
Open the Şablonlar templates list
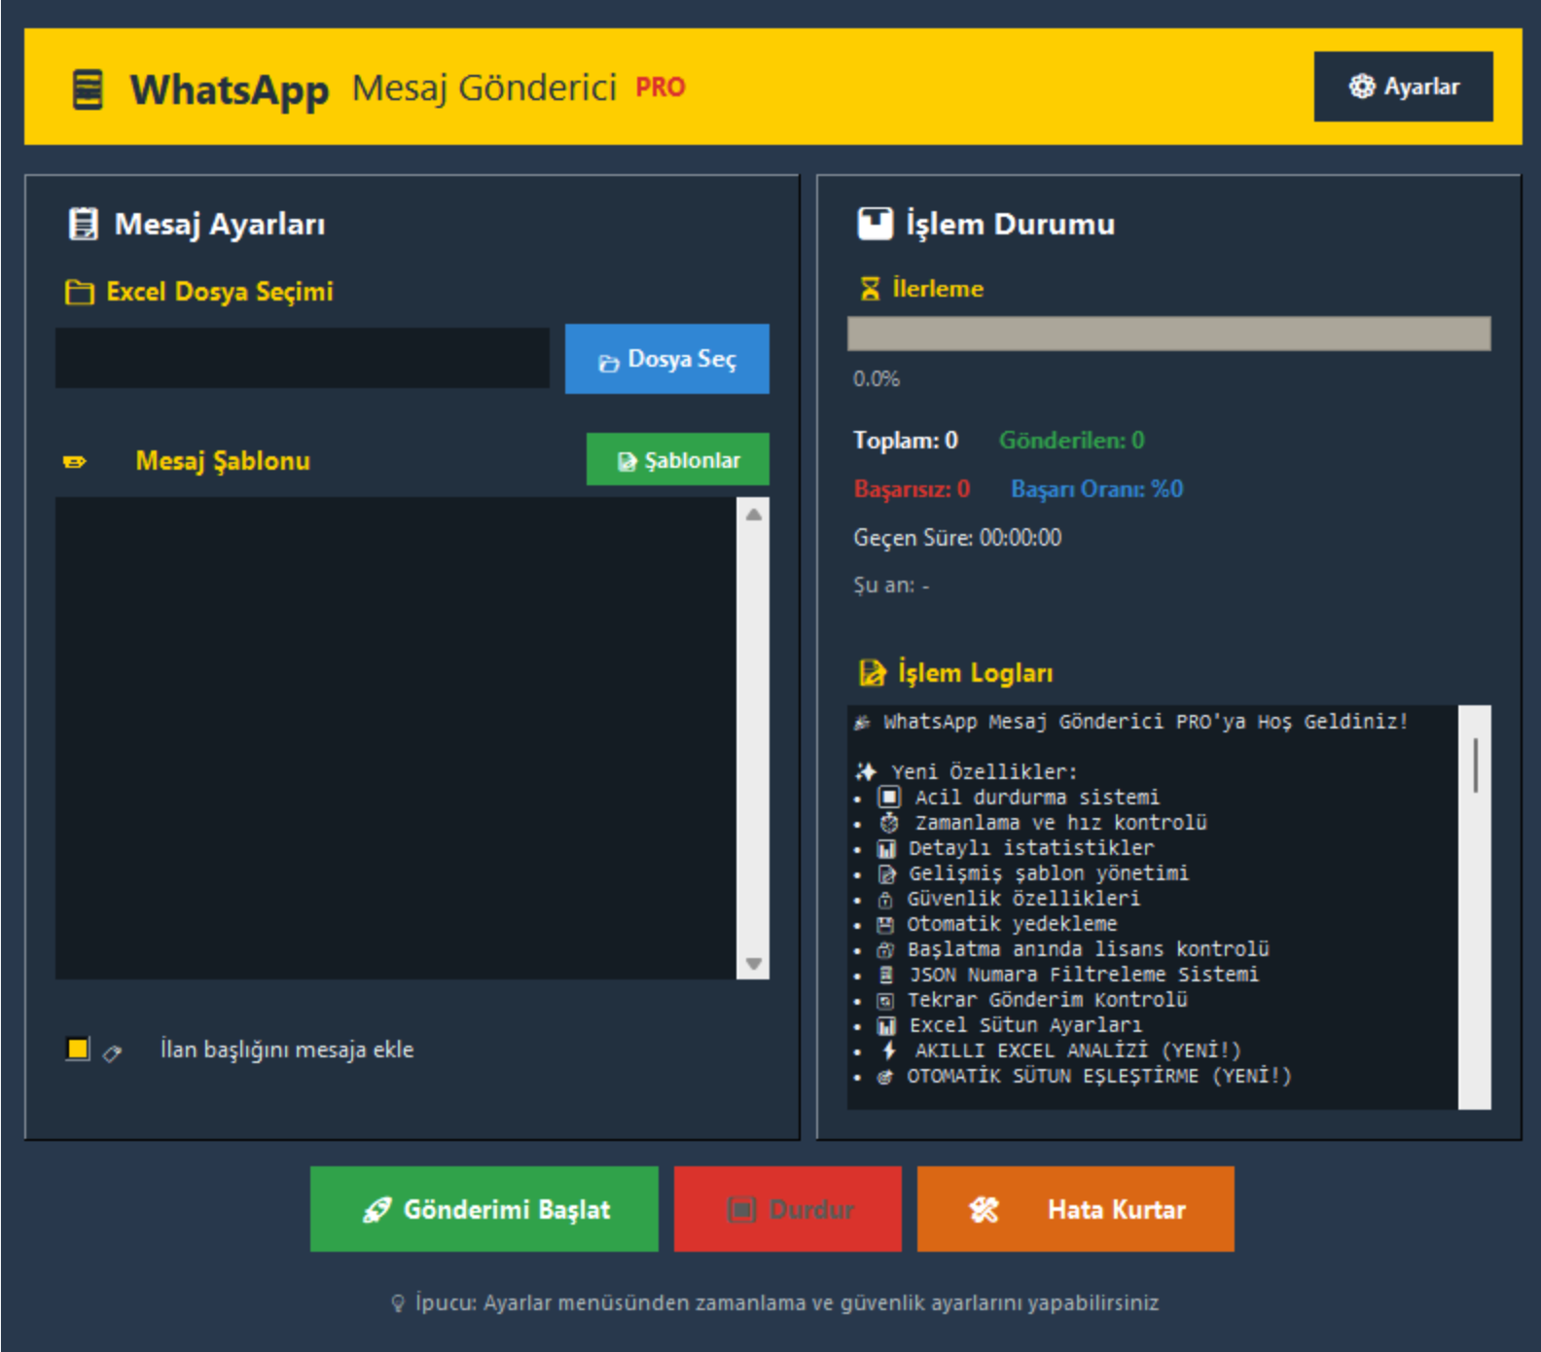click(x=677, y=459)
